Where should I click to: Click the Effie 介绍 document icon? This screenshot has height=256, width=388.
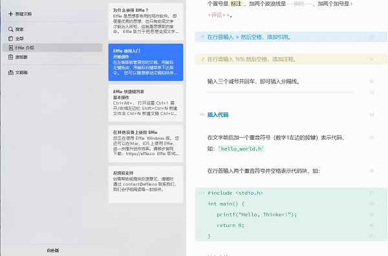[x=10, y=48]
